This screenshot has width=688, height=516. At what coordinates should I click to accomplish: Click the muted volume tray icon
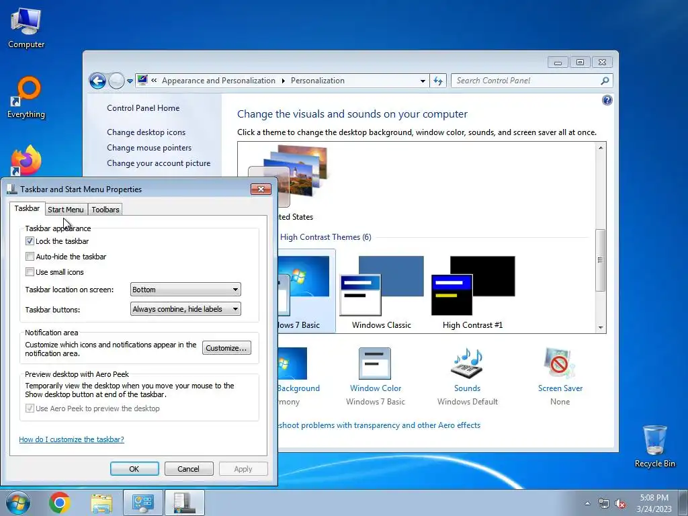[620, 504]
